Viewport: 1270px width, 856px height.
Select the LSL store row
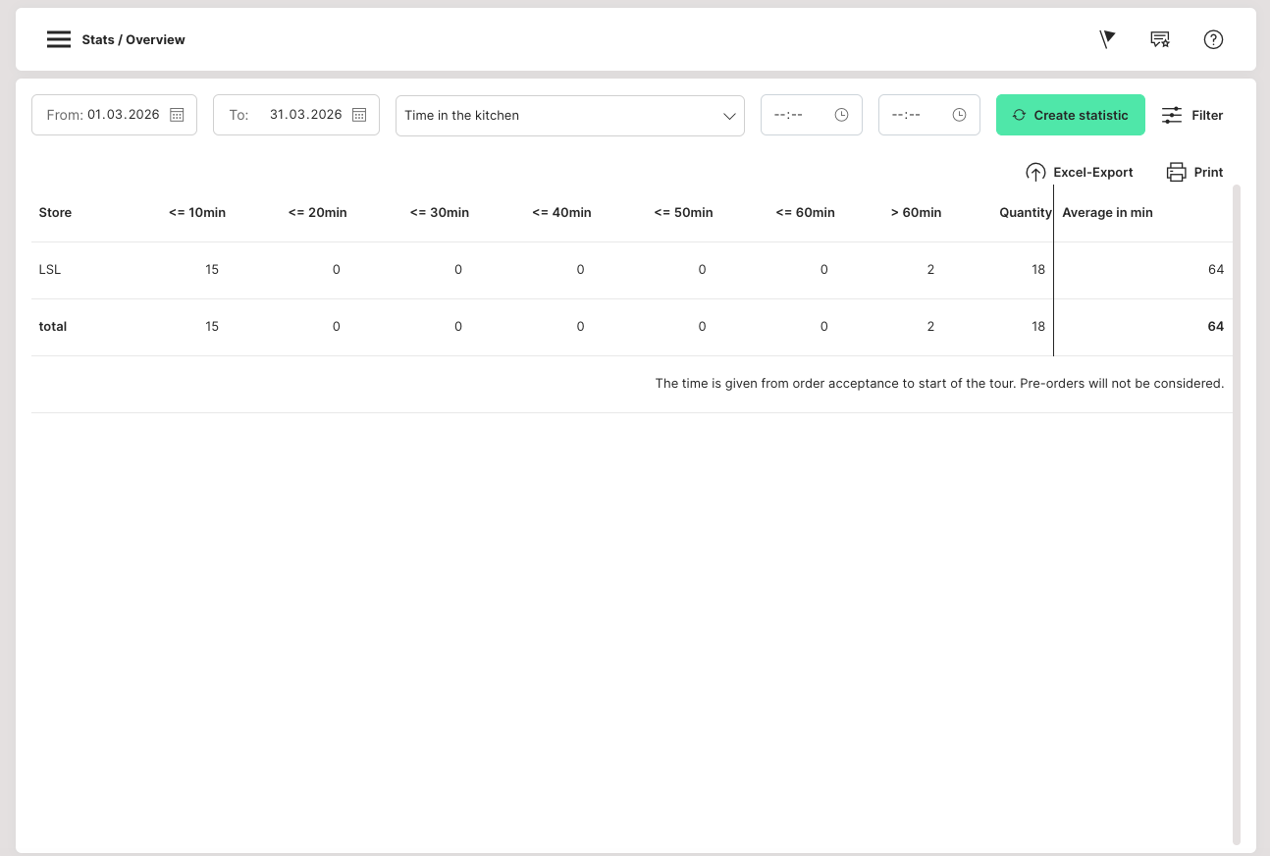pos(50,269)
